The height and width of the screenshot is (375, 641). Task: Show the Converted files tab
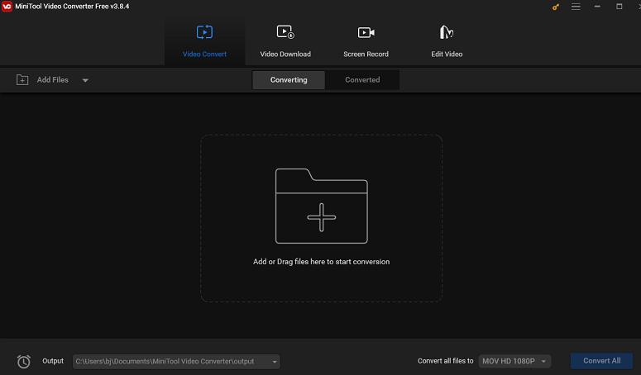pos(362,80)
